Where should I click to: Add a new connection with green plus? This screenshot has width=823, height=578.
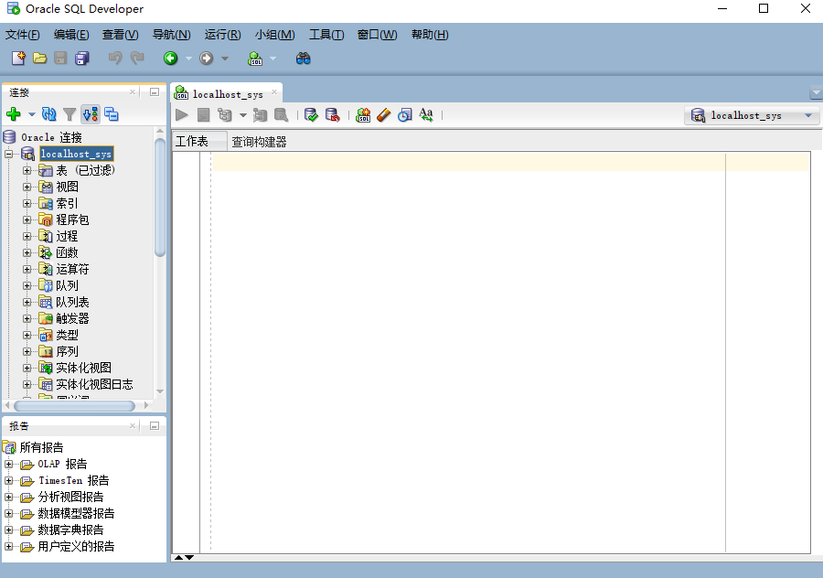tap(14, 114)
